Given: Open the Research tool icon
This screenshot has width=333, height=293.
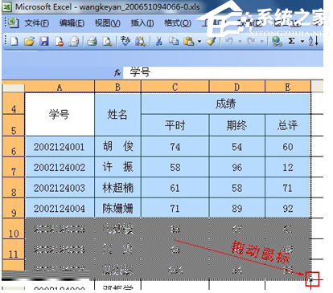Looking at the screenshot, I should tap(140, 42).
